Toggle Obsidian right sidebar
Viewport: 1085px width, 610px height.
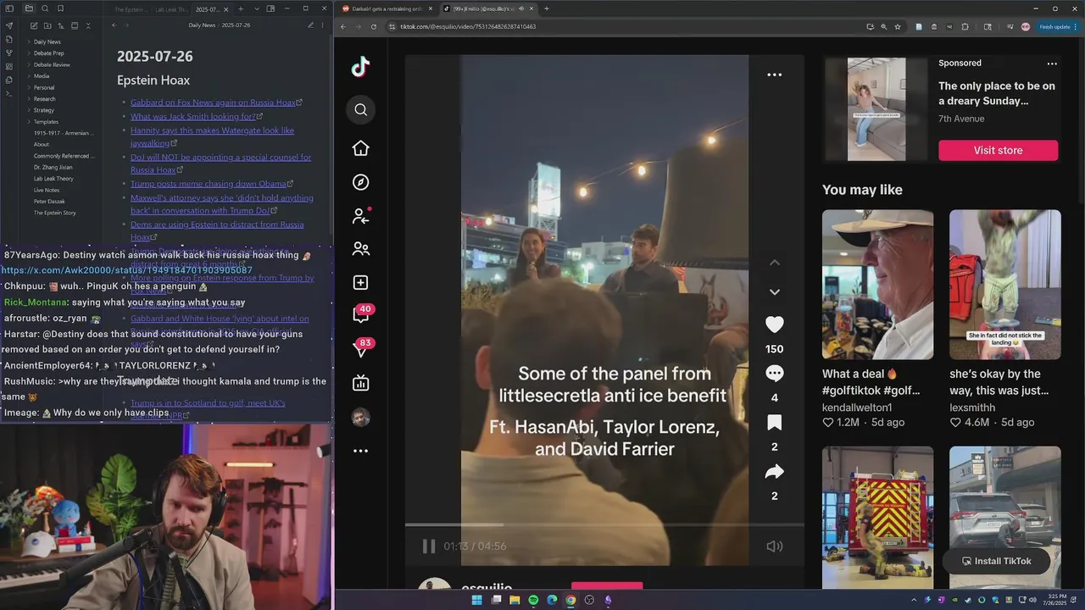tap(270, 8)
